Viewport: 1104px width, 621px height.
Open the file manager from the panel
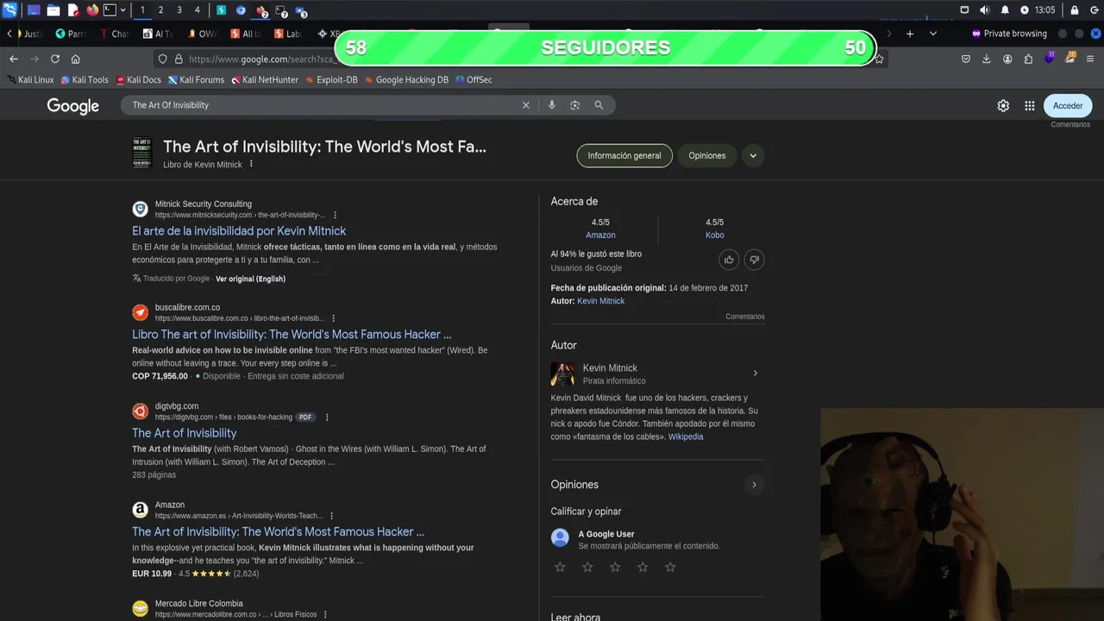pyautogui.click(x=53, y=10)
